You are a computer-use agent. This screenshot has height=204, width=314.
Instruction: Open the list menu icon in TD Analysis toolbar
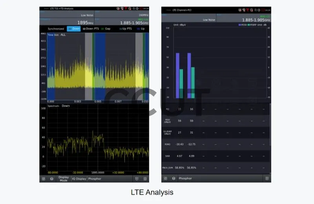(x=145, y=179)
